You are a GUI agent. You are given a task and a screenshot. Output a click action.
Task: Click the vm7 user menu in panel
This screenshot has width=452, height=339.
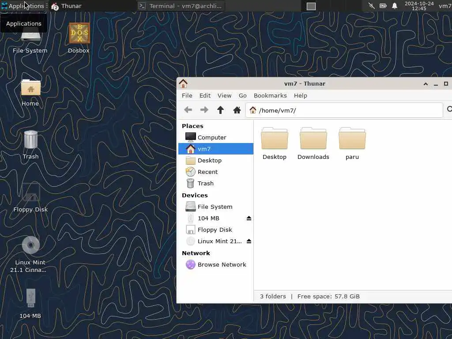445,6
